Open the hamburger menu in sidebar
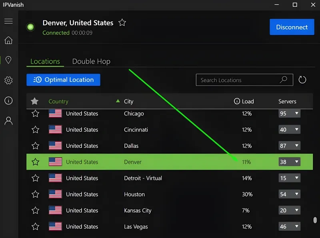Viewport: 320px width, 238px height. pyautogui.click(x=8, y=21)
